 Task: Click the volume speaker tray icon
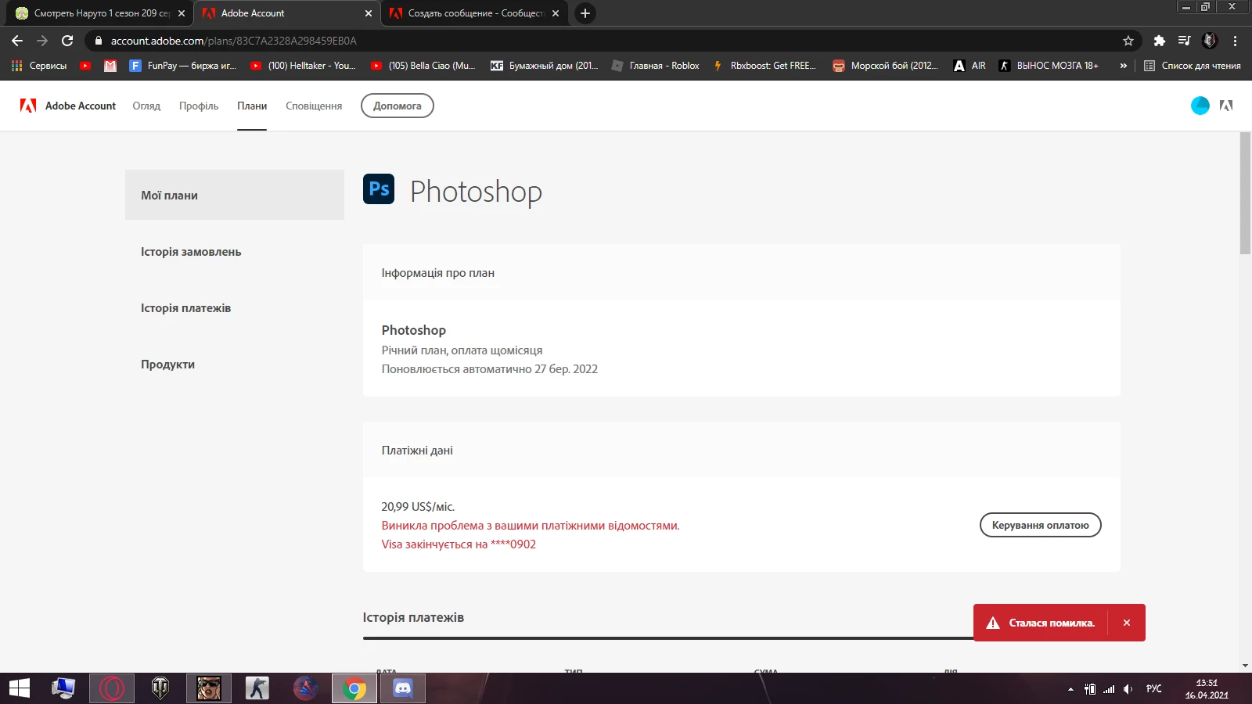point(1128,689)
